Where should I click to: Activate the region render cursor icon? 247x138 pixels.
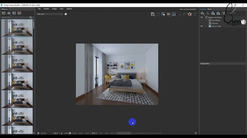[x=163, y=14]
